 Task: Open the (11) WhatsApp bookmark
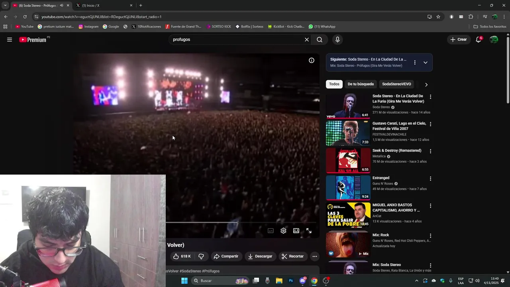322,27
